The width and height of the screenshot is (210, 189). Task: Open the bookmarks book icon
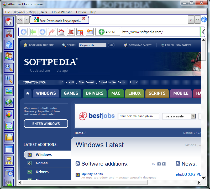coord(9,126)
